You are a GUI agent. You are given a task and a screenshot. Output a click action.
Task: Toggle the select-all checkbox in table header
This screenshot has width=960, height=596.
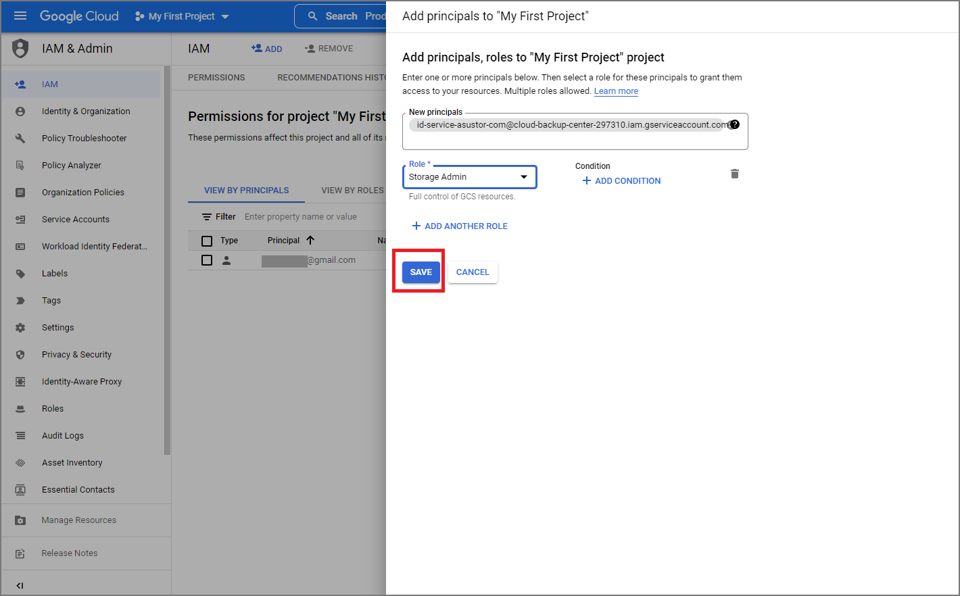click(x=207, y=241)
